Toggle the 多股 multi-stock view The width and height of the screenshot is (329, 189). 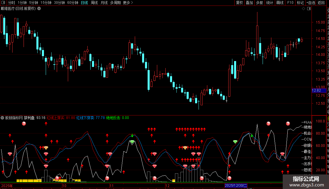click(259, 3)
